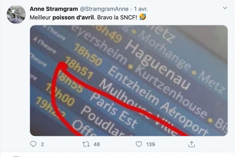This screenshot has height=157, width=235.
Task: Click the Bravo la SNCF! tweet text
Action: [117, 18]
